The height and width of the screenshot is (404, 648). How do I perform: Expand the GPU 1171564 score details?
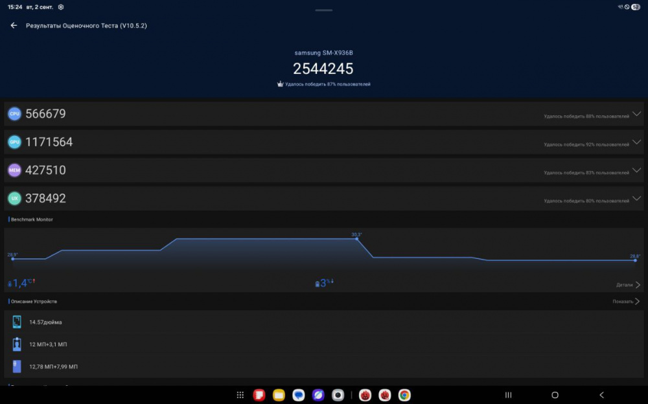coord(636,142)
